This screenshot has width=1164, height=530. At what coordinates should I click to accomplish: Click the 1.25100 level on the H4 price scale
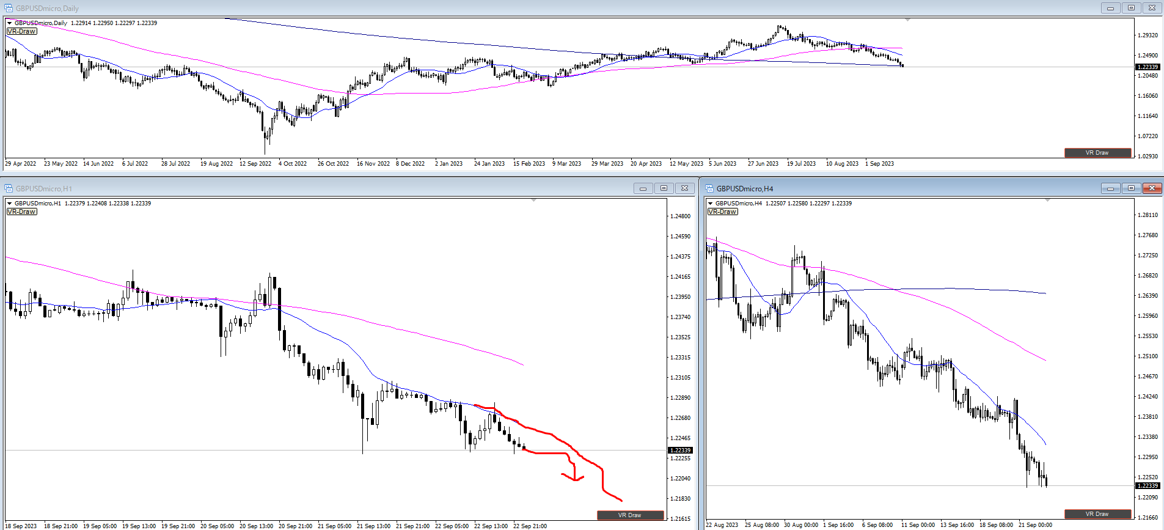(x=1148, y=356)
